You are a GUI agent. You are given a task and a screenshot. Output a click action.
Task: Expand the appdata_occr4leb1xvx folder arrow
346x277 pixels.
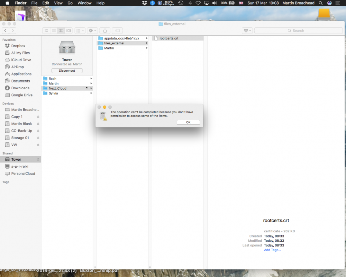click(x=146, y=38)
